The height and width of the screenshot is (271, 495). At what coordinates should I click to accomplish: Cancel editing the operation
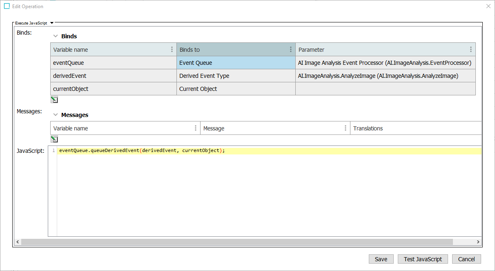[x=466, y=259]
